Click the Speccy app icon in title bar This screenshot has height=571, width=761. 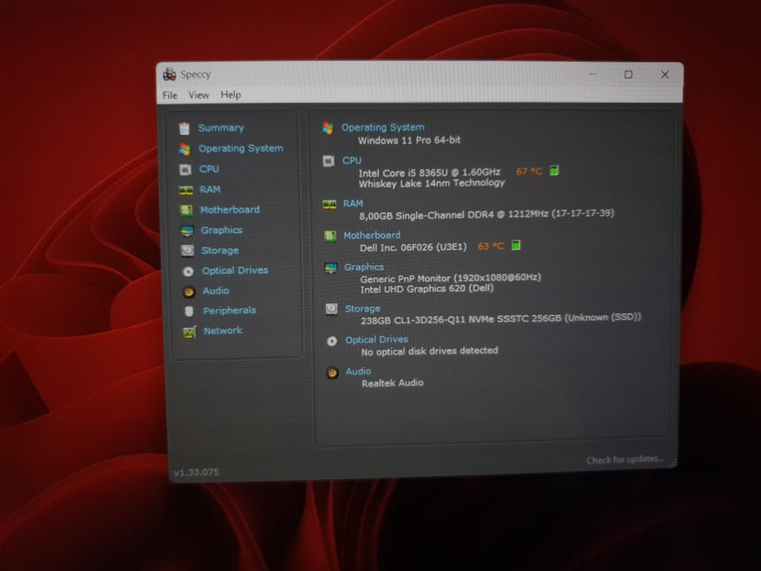pyautogui.click(x=170, y=75)
